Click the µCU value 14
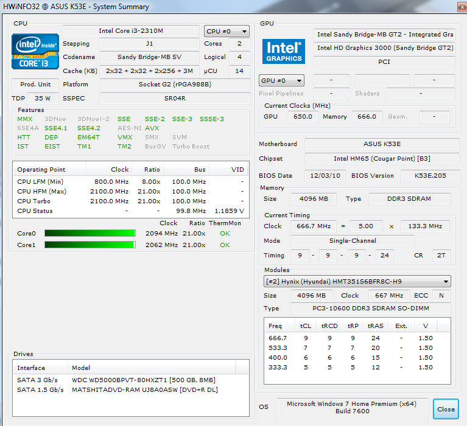Viewport: 467px width, 426px height. pos(239,71)
